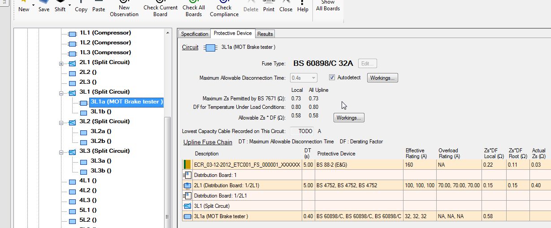The height and width of the screenshot is (228, 551).
Task: Click the 4L2 circuit icon
Action: [72, 191]
